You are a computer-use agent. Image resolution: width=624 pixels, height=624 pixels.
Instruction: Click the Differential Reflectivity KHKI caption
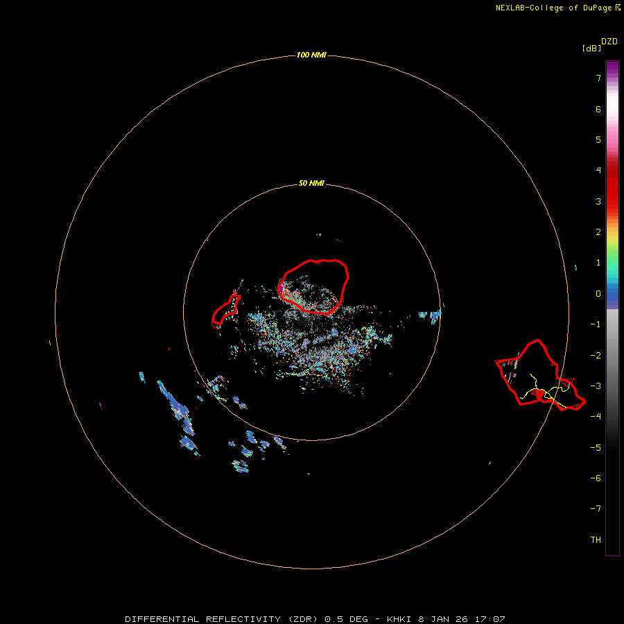pyautogui.click(x=315, y=619)
